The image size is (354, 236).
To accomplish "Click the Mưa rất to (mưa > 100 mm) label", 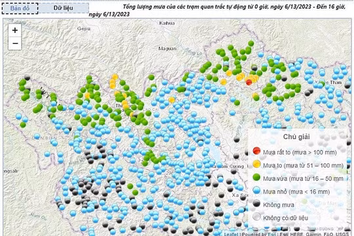I will click(300, 153).
